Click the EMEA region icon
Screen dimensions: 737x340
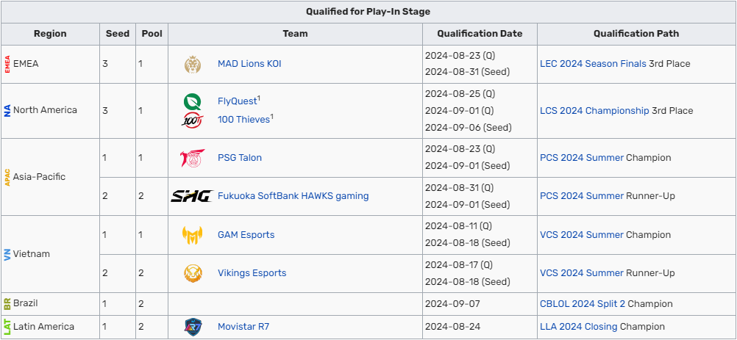pyautogui.click(x=7, y=64)
